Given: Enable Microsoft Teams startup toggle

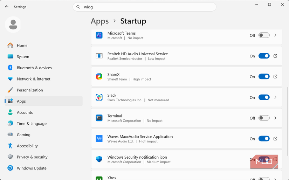Looking at the screenshot, I should (264, 35).
